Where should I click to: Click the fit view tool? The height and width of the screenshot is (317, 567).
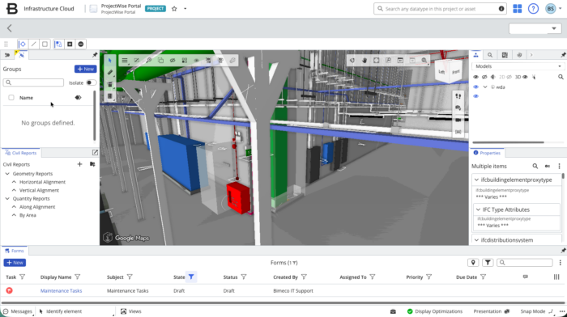[376, 61]
